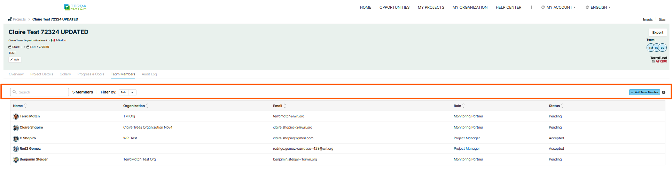The width and height of the screenshot is (672, 173).
Task: Click into the member Search field
Action: (39, 92)
